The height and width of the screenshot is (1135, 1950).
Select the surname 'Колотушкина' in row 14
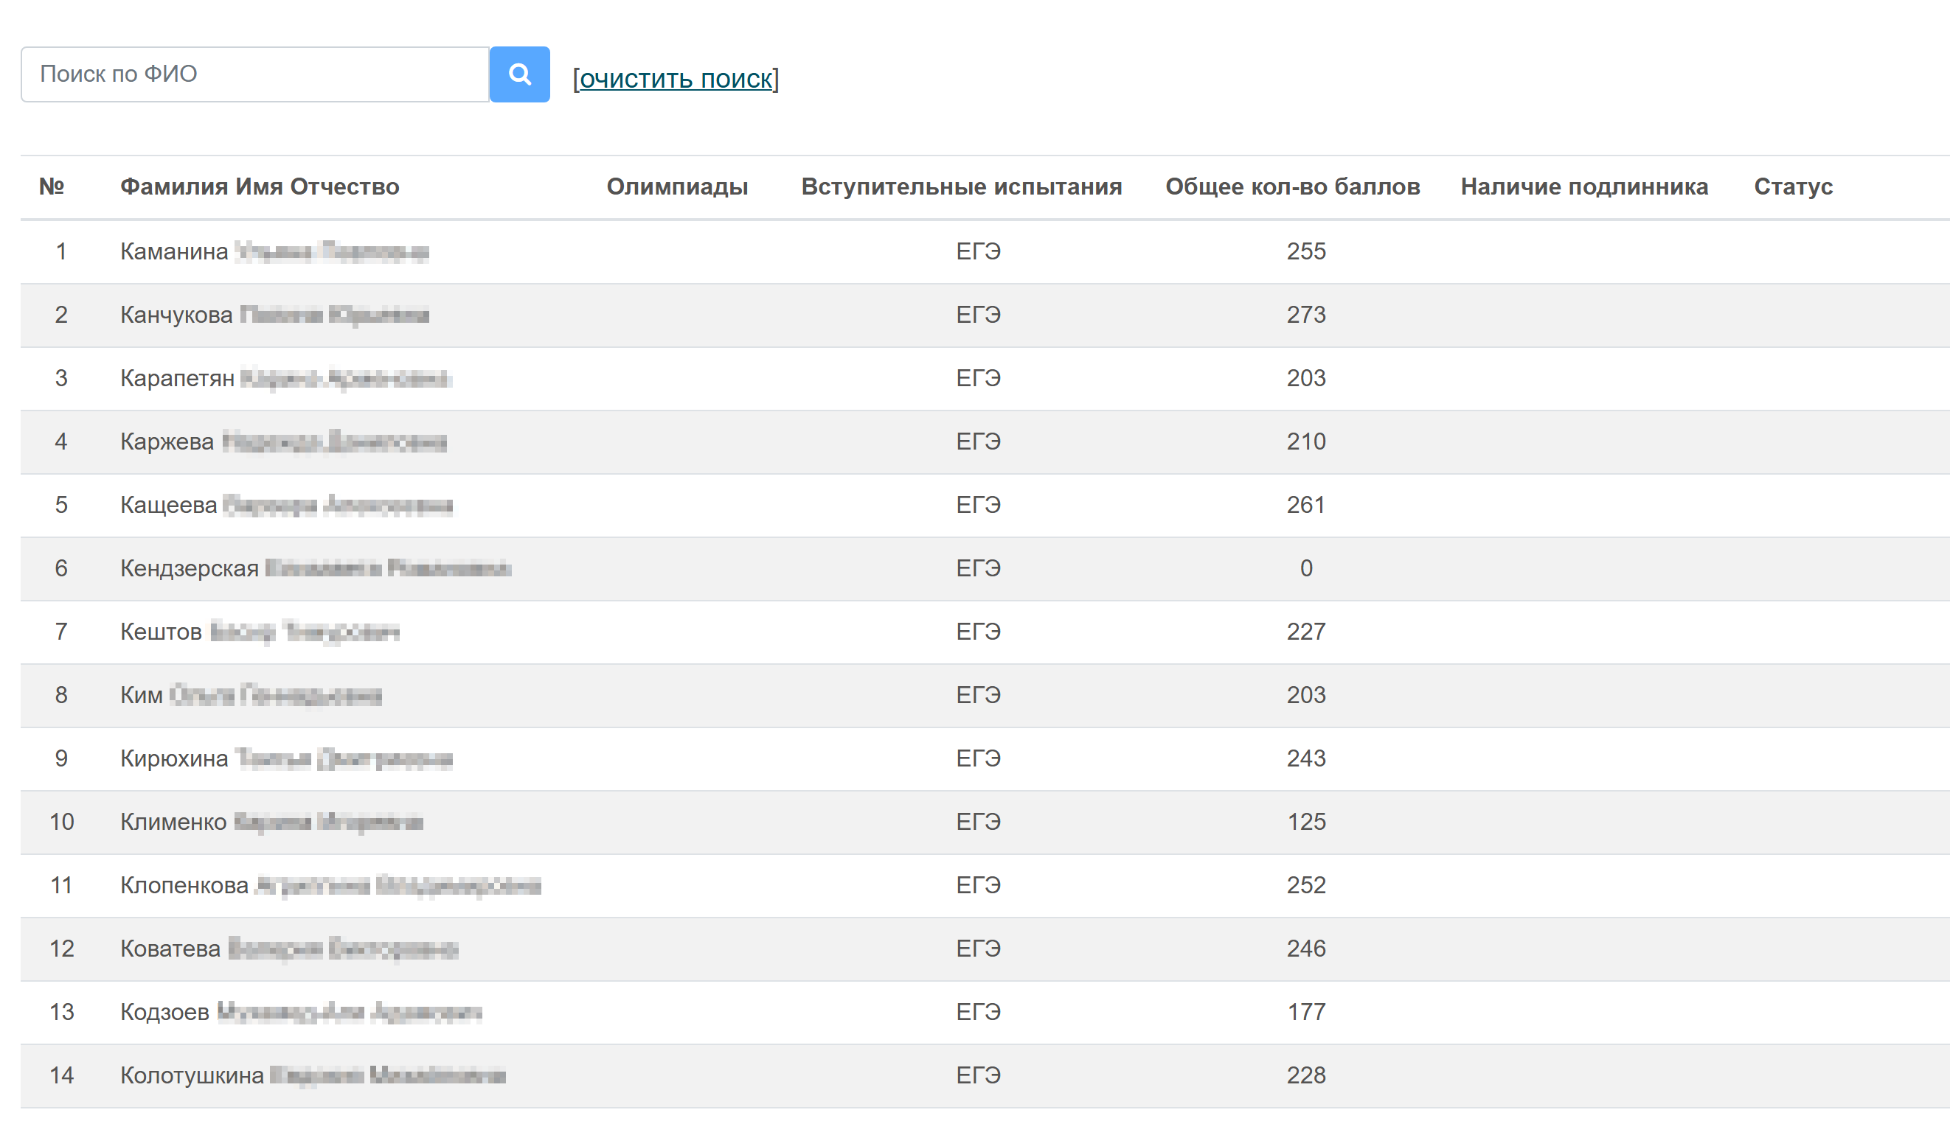pos(192,1075)
